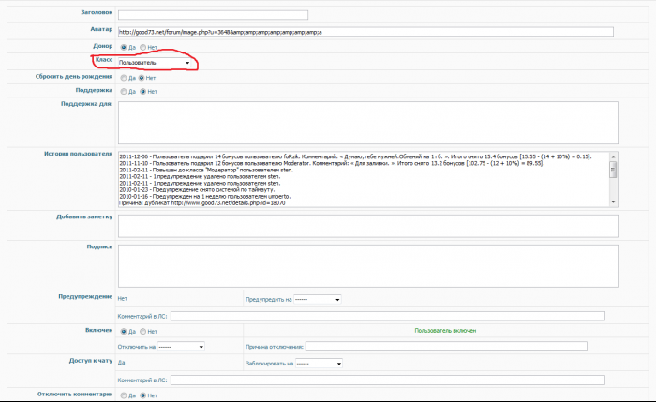
Task: Open the Заблокировать на dropdown
Action: click(x=319, y=364)
